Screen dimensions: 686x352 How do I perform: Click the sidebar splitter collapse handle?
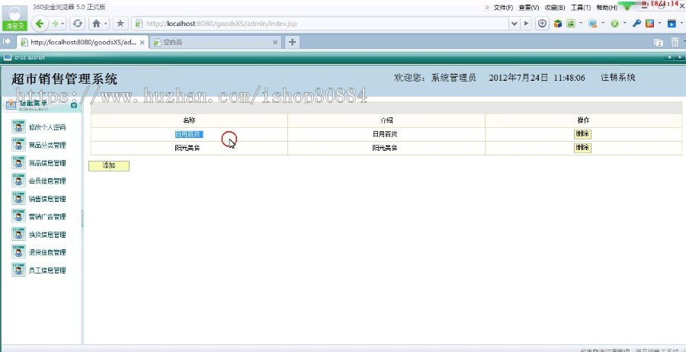pyautogui.click(x=82, y=219)
